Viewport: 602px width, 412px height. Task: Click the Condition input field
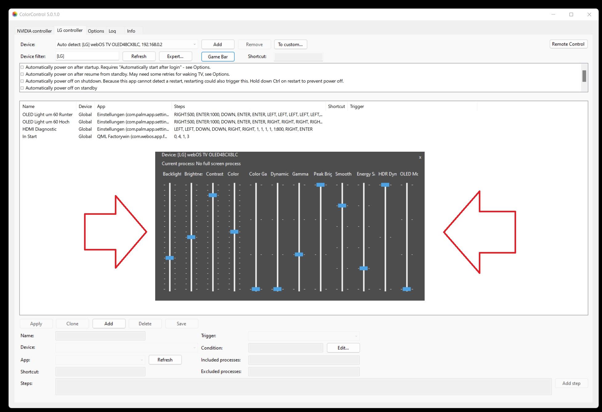point(285,348)
